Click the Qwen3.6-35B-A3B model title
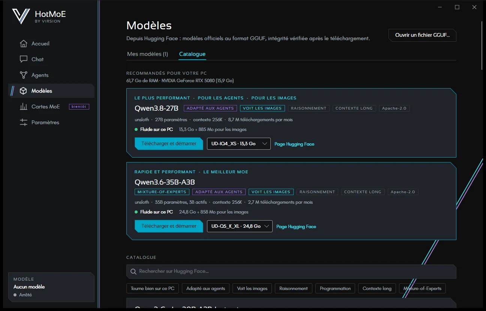 pyautogui.click(x=165, y=182)
